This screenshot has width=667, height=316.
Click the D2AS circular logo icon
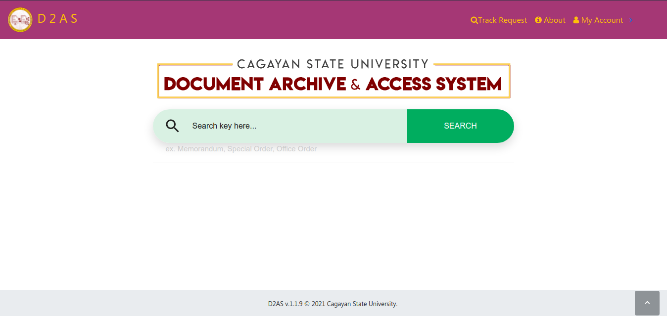20,20
